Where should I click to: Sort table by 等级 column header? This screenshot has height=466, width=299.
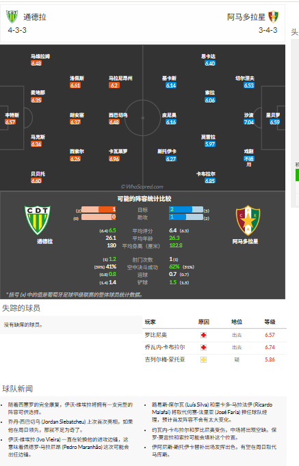pyautogui.click(x=270, y=322)
